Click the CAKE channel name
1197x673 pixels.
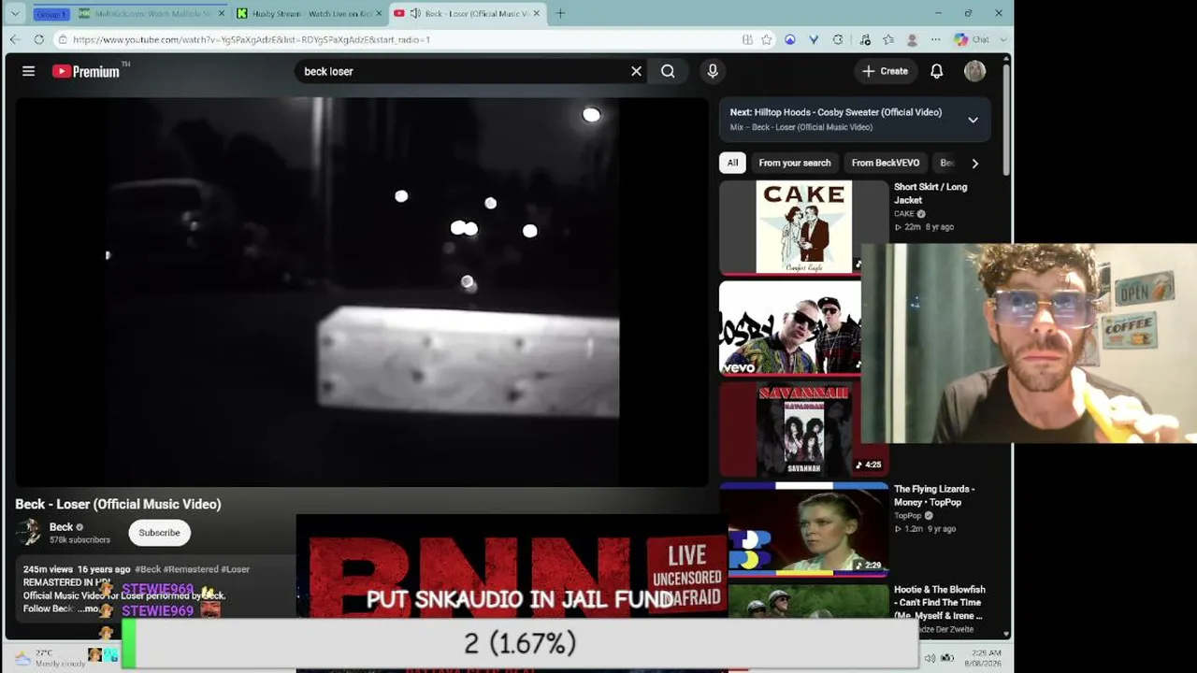point(904,214)
